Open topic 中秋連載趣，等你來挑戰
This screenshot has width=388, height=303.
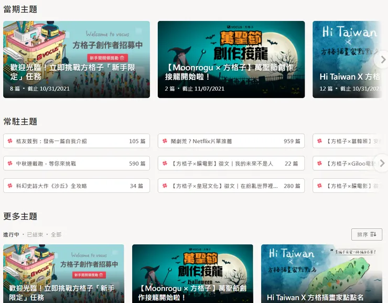pyautogui.click(x=77, y=163)
